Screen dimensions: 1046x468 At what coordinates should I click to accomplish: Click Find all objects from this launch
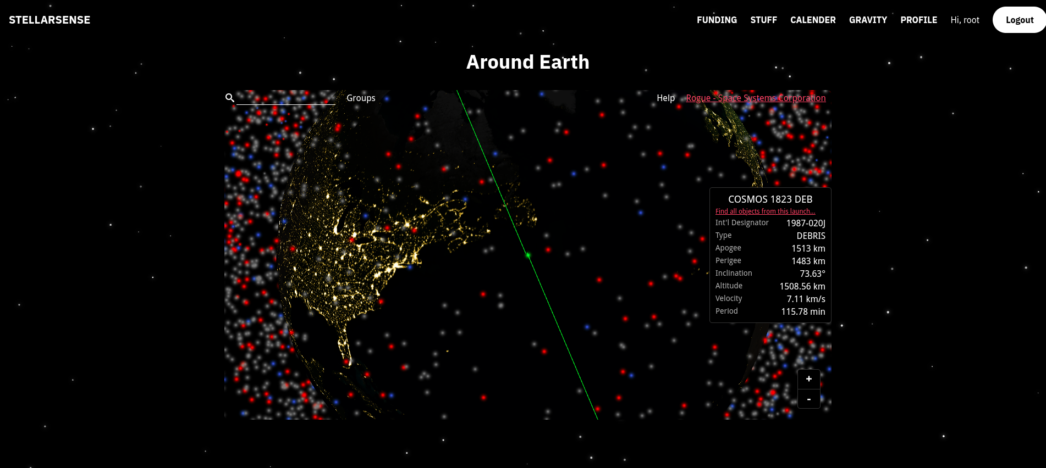tap(765, 211)
